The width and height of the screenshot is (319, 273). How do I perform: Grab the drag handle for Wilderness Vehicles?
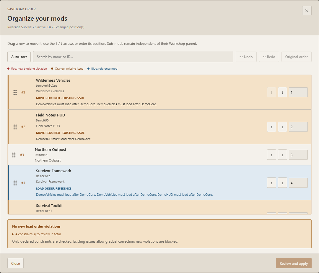click(x=15, y=92)
